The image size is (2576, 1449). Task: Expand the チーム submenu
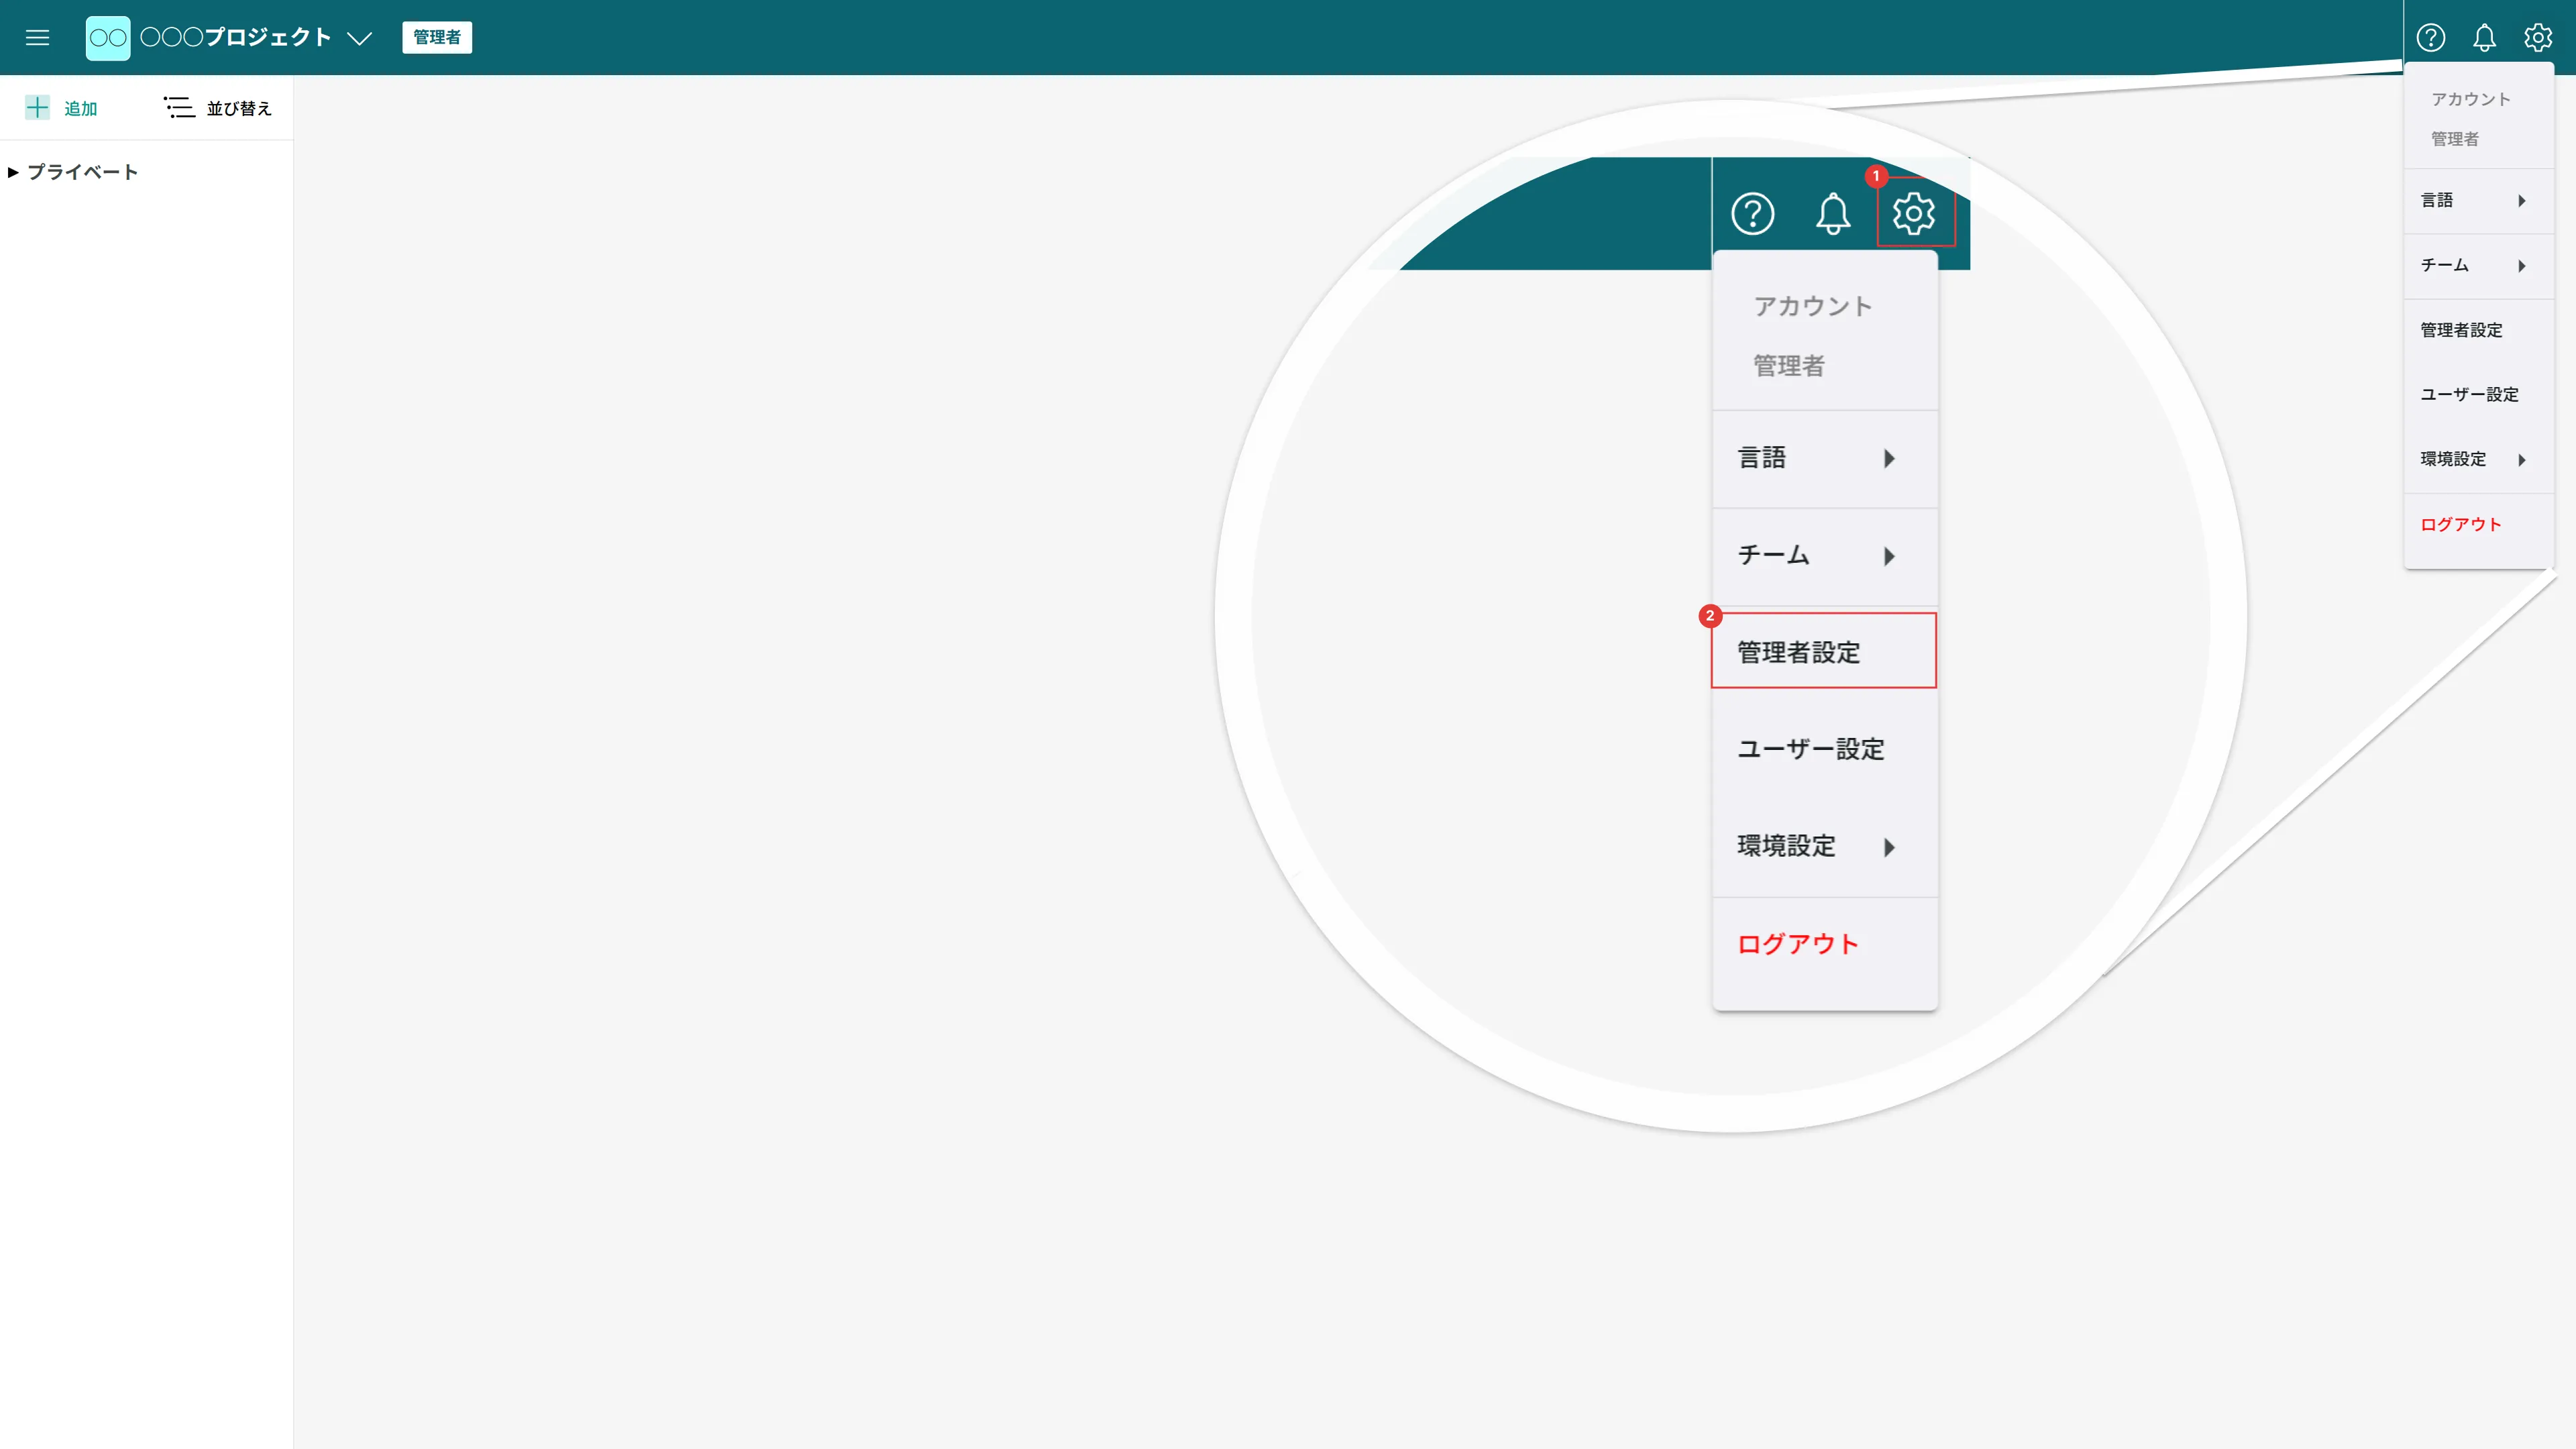(x=1824, y=556)
